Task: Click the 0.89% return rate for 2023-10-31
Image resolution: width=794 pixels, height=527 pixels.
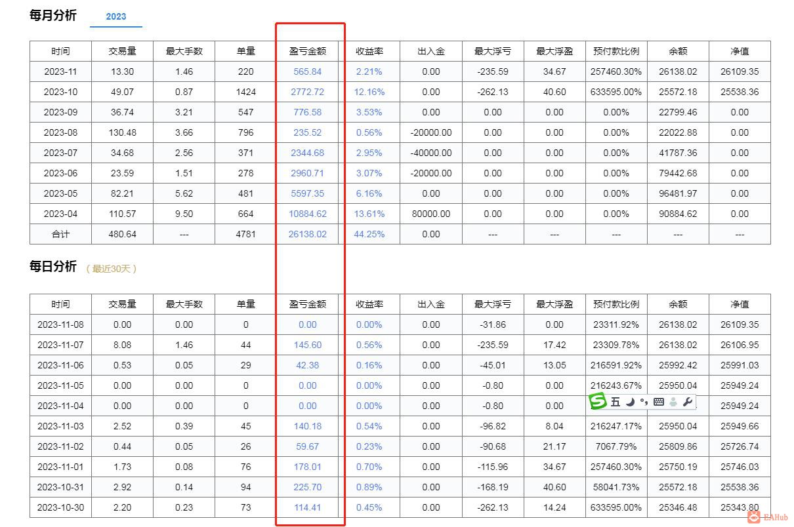Action: point(369,487)
